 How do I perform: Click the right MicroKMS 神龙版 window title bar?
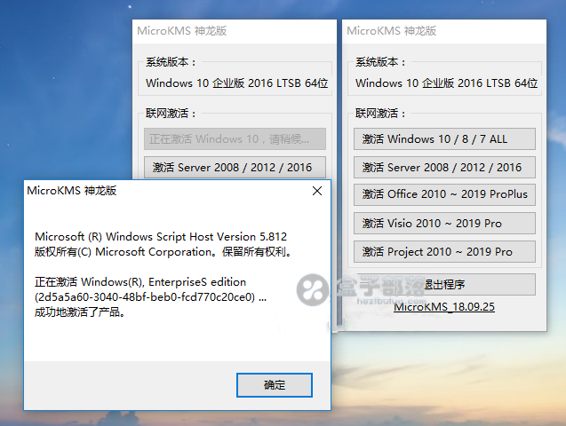click(x=444, y=31)
